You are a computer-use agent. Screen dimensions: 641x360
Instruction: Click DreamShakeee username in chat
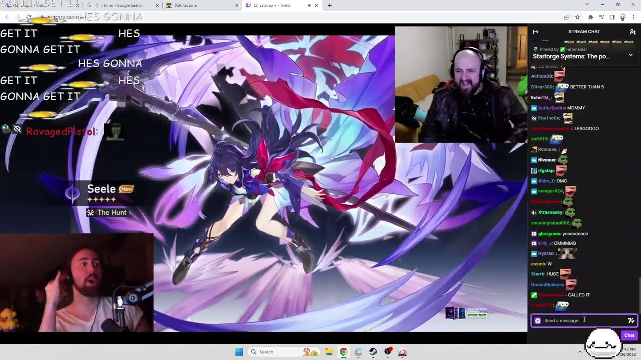tap(547, 285)
